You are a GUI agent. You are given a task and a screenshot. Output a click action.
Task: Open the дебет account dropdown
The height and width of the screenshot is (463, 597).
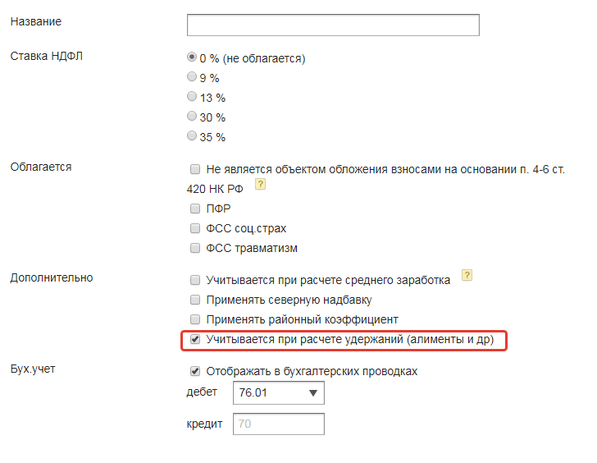click(279, 393)
